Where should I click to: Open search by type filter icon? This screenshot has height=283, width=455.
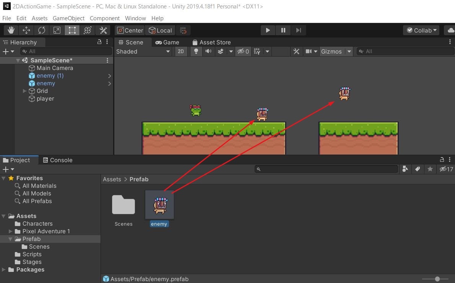coord(405,169)
